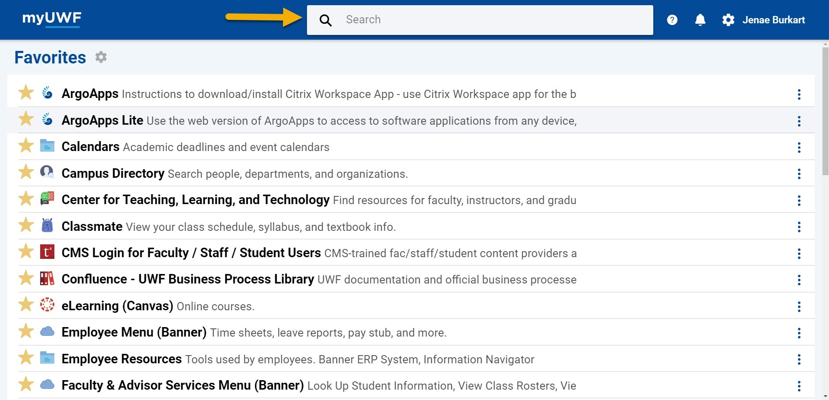The image size is (829, 400).
Task: Open Favorites settings gear icon
Action: [x=101, y=57]
